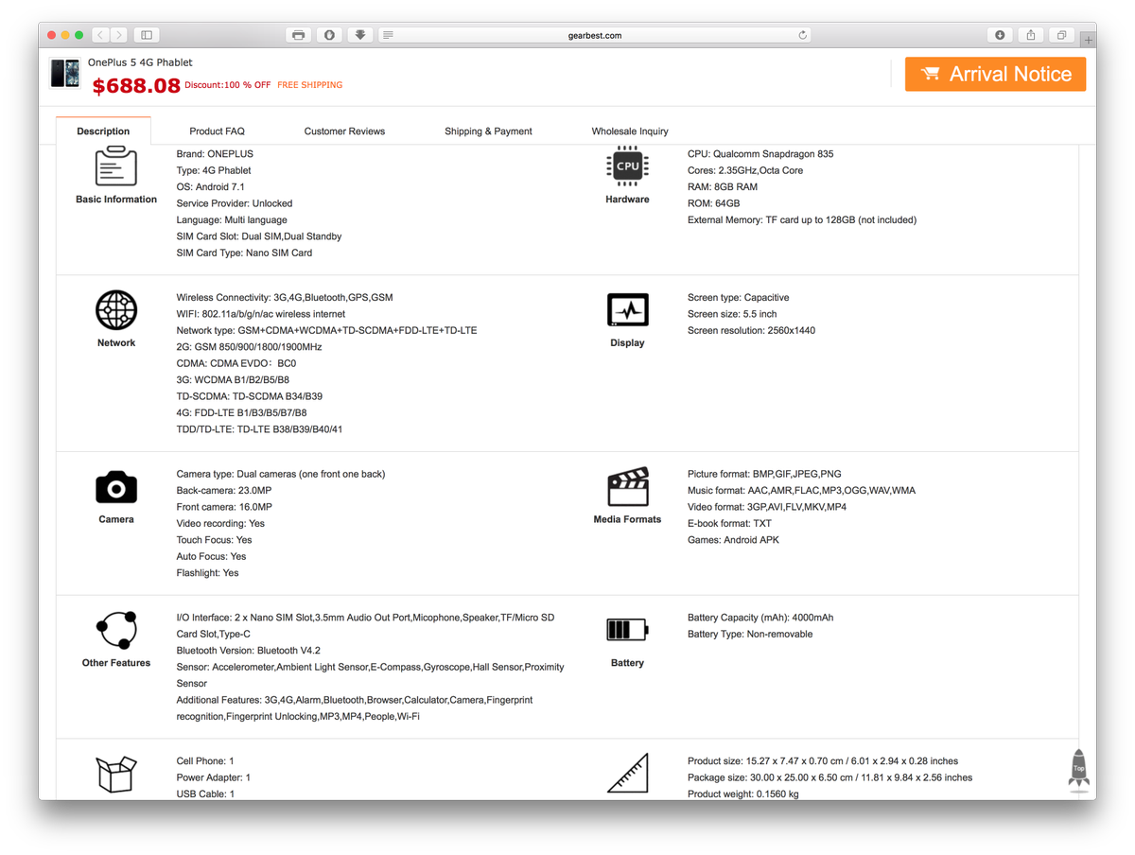Open Safari Reader view icon
Image resolution: width=1135 pixels, height=855 pixels.
coord(388,35)
